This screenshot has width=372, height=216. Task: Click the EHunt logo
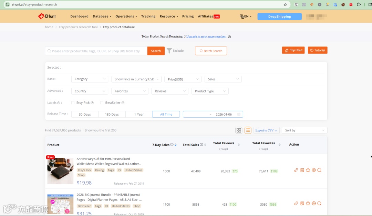47,16
